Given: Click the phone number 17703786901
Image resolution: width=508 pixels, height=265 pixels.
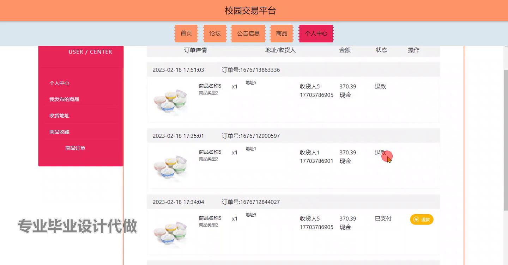Looking at the screenshot, I should point(316,161).
